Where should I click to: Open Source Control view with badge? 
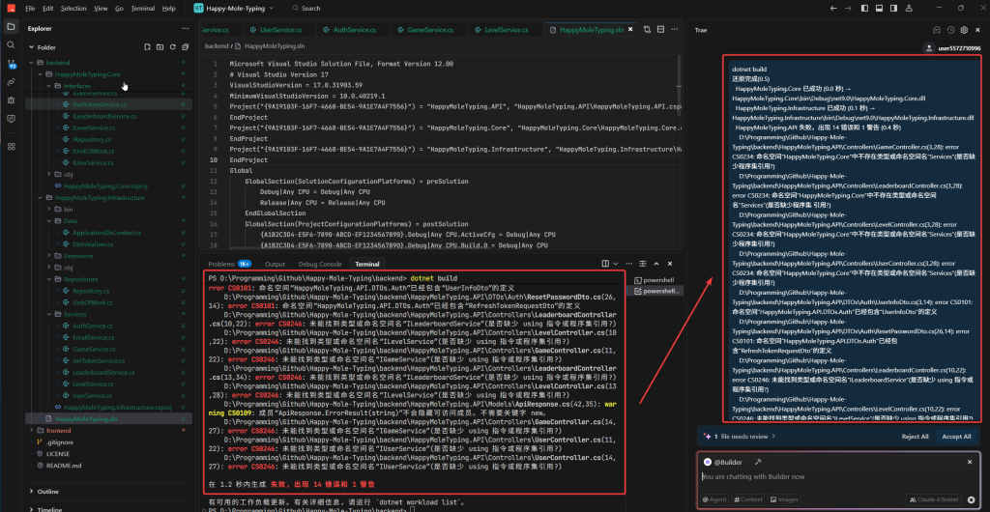click(x=11, y=64)
